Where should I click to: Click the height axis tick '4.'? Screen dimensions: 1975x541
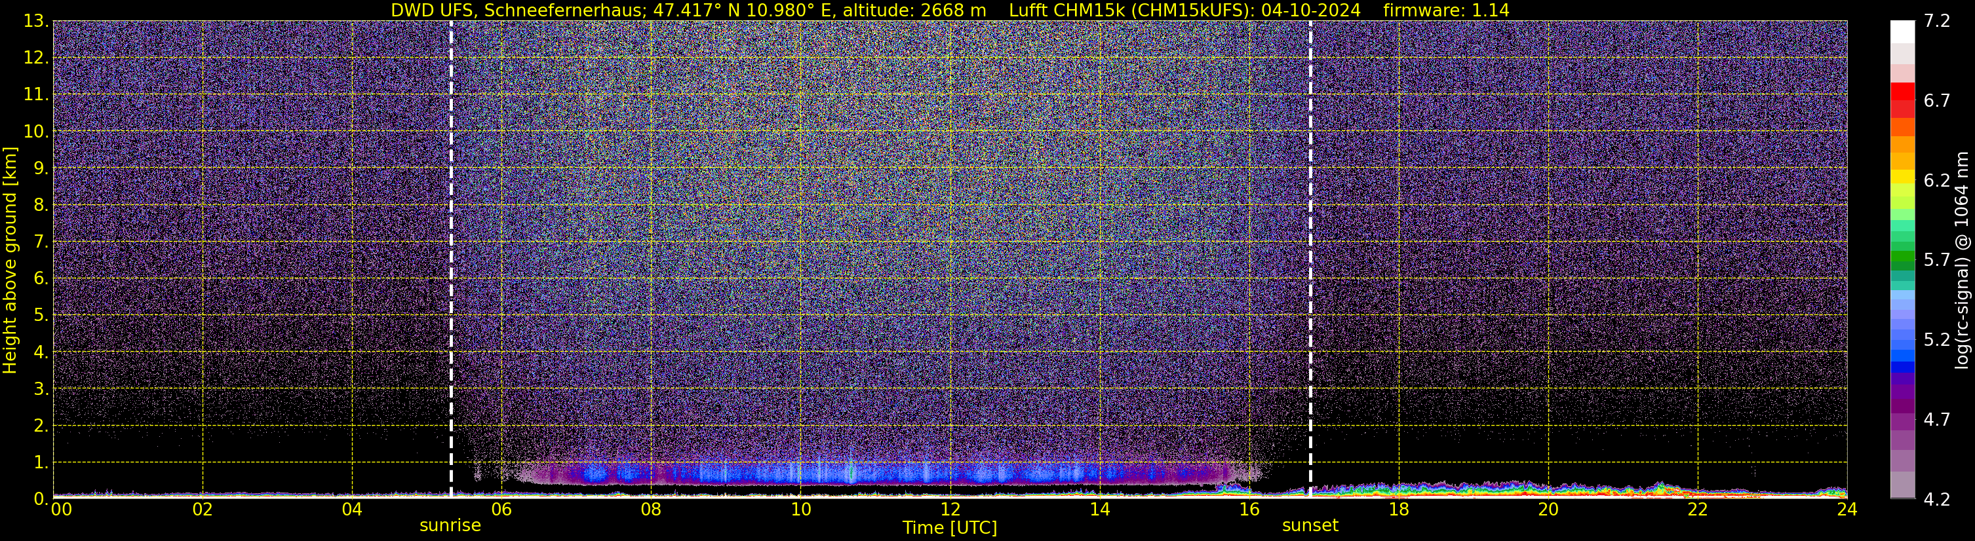(41, 352)
